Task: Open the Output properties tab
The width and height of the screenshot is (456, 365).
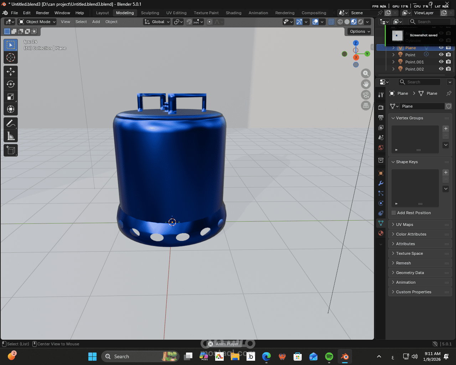Action: [381, 117]
